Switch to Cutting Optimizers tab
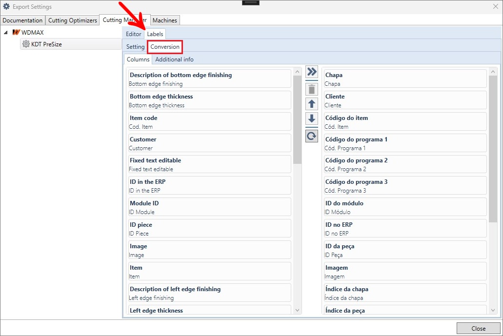Viewport: 503px width, 336px height. click(73, 20)
